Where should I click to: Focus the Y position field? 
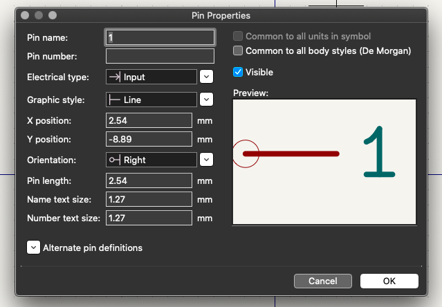tap(149, 140)
